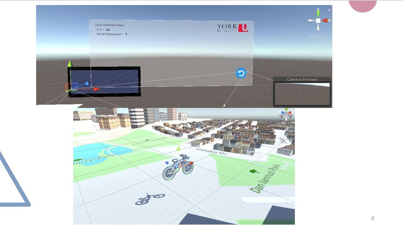Toggle the scene gizmo lock icon
The image size is (403, 229).
pos(329,10)
